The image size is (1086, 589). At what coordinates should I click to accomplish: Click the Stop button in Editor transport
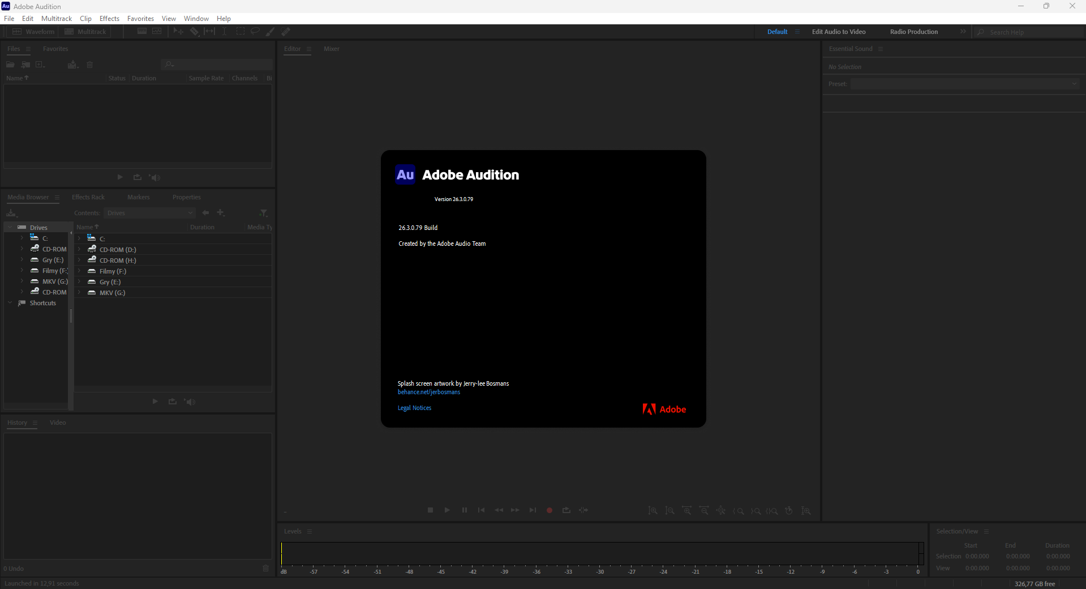(x=430, y=510)
